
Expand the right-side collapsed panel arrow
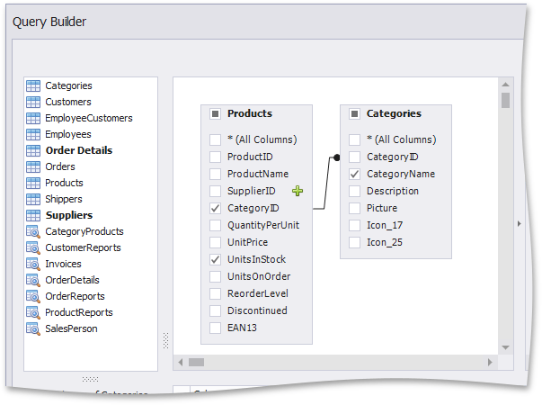pos(520,224)
